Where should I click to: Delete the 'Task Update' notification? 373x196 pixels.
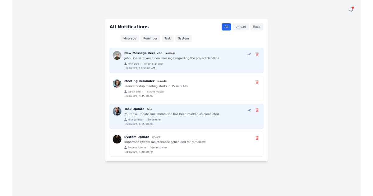(x=257, y=110)
